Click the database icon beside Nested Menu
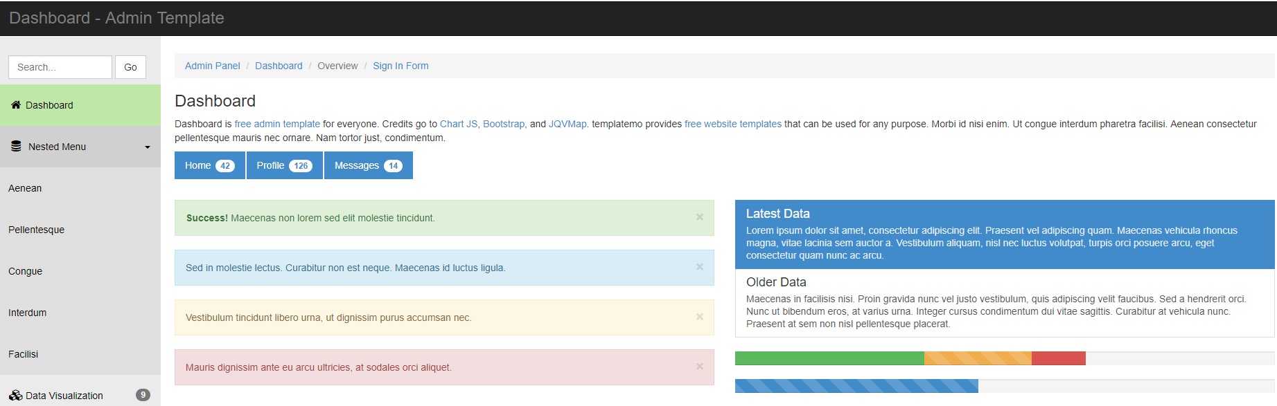Screen dimensions: 1277x406 16,147
